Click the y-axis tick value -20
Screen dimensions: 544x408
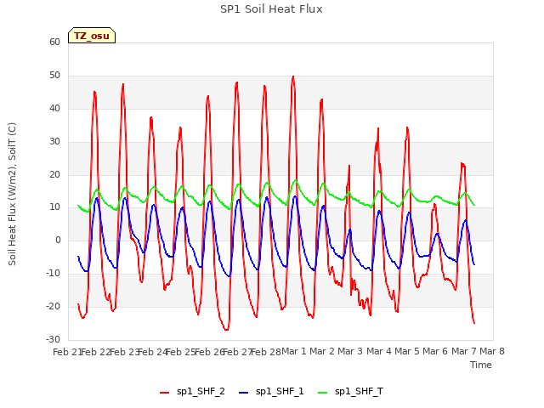53,306
